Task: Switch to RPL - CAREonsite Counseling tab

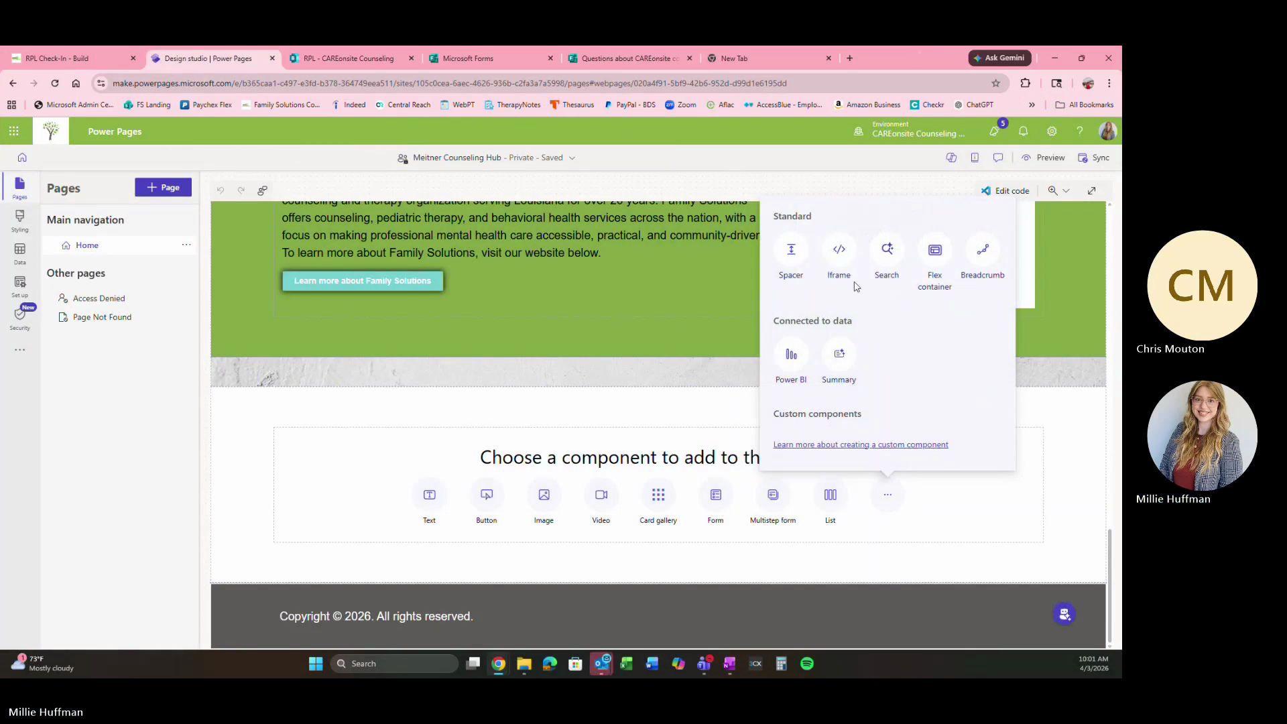Action: (x=352, y=58)
